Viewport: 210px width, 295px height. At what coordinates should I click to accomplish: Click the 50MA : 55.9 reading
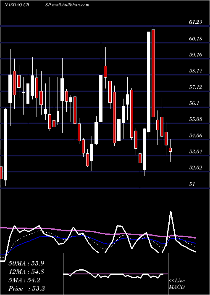tap(26, 263)
